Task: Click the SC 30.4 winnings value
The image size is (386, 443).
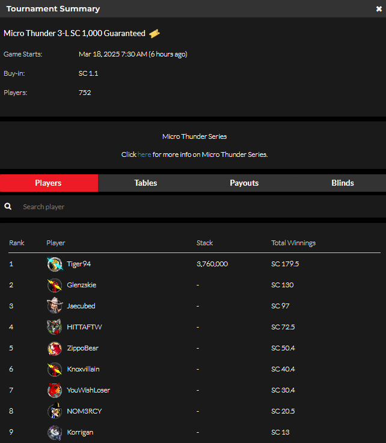Action: [283, 390]
